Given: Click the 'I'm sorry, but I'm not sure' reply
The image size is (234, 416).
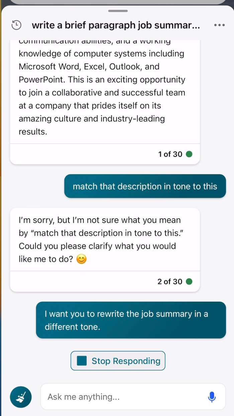Looking at the screenshot, I should pyautogui.click(x=105, y=240).
